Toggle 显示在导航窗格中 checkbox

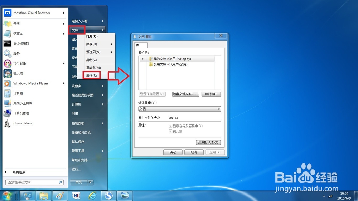point(170,126)
